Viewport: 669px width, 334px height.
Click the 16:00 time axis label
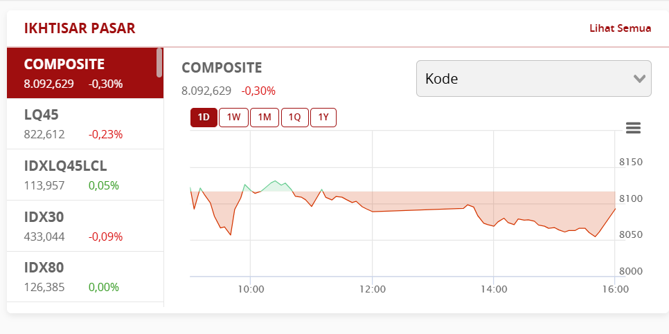(614, 289)
